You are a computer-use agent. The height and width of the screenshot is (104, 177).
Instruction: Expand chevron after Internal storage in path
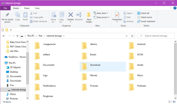click(x=64, y=36)
